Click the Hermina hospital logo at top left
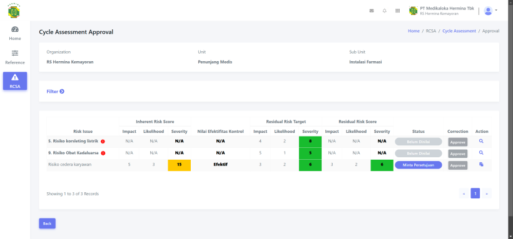Image resolution: width=513 pixels, height=239 pixels. tap(14, 11)
